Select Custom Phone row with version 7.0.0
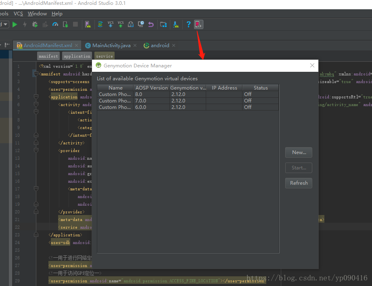Screen dimensions: 372x286 (x=188, y=100)
